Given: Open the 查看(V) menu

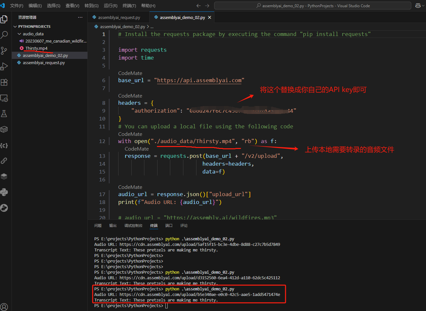Looking at the screenshot, I should [x=72, y=6].
